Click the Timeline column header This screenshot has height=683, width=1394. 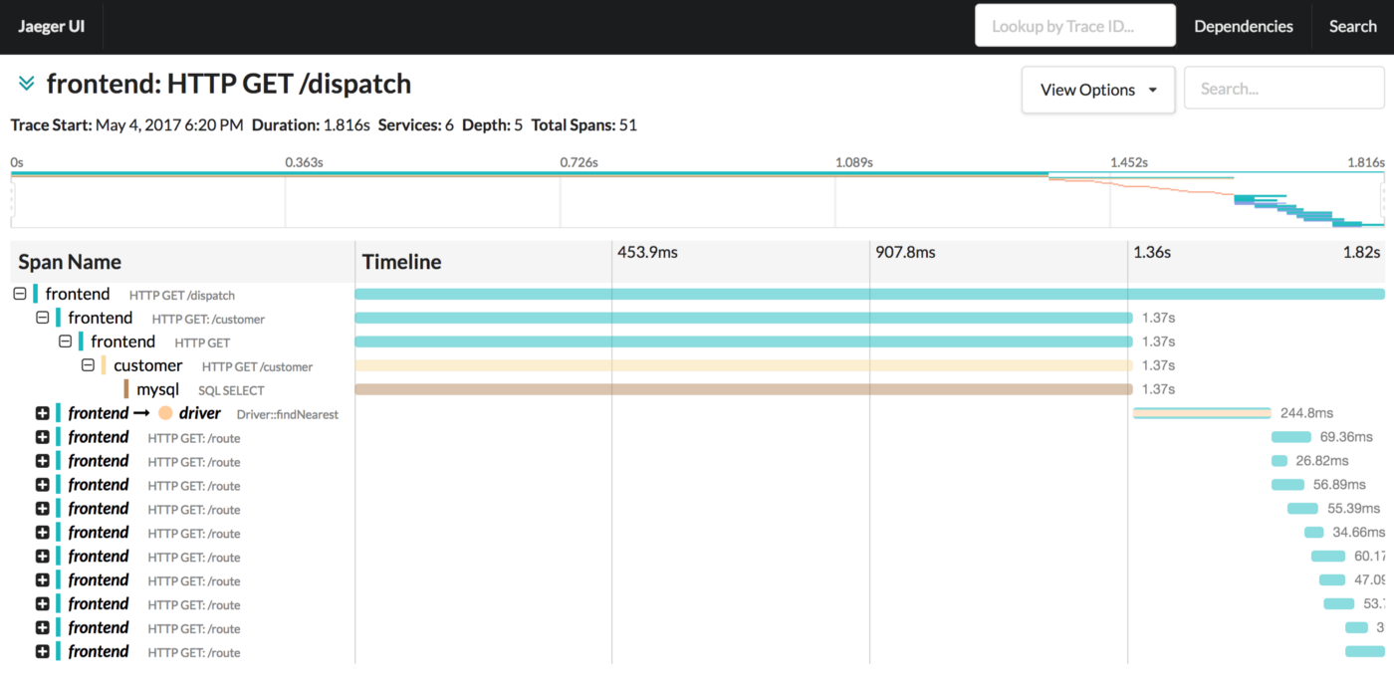point(402,262)
